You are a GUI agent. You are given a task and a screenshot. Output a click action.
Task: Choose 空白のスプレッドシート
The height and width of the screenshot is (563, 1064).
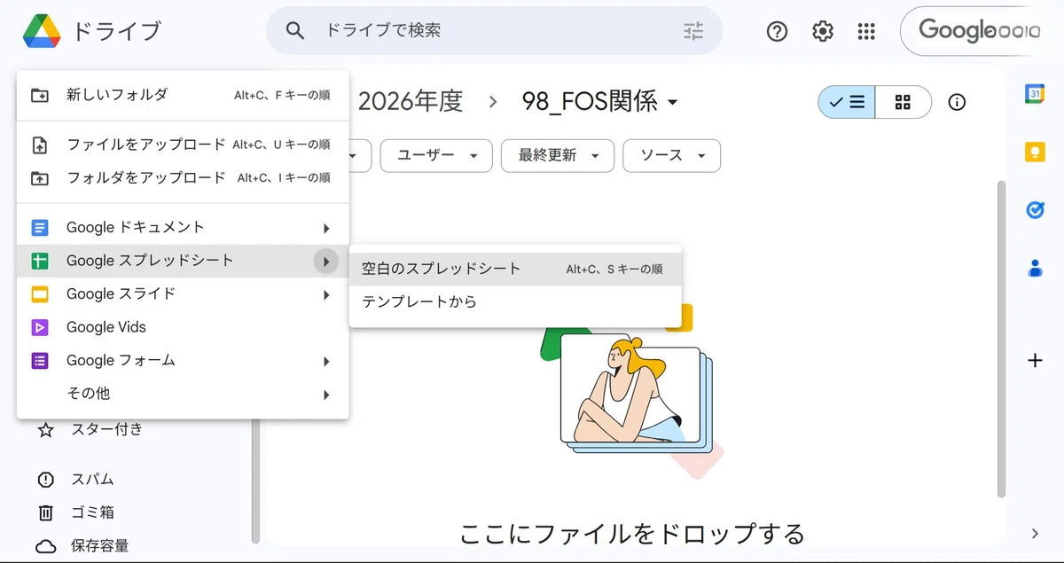[515, 269]
